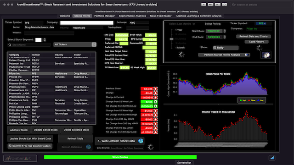Select the Petsmart Inc row
Image resolution: width=294 pixels, height=165 pixels.
tap(51, 64)
